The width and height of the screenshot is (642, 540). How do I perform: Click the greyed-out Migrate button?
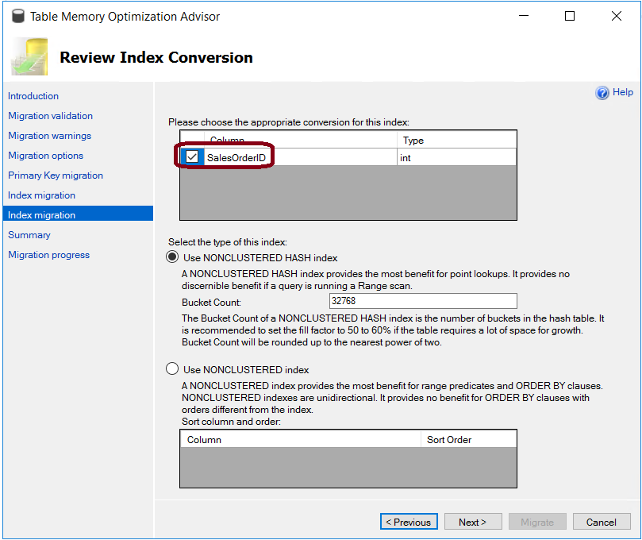click(x=537, y=522)
